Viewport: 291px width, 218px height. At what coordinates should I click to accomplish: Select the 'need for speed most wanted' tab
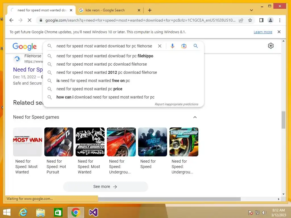[x=41, y=10]
